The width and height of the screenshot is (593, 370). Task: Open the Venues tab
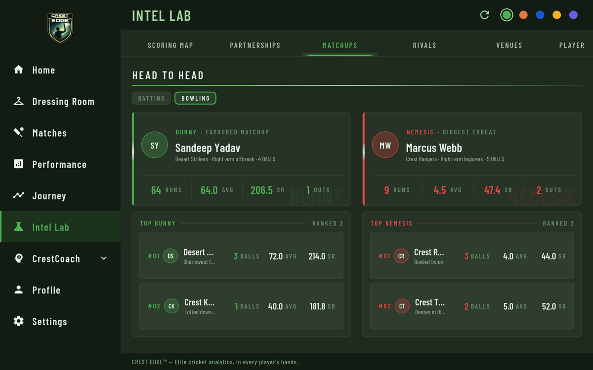[x=509, y=45]
